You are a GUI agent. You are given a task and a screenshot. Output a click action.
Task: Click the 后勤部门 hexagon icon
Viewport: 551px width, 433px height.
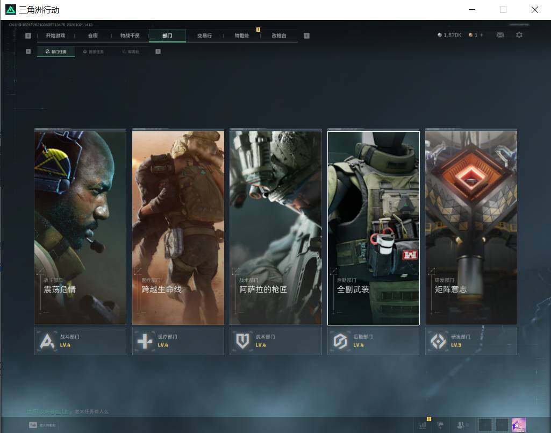(x=340, y=341)
